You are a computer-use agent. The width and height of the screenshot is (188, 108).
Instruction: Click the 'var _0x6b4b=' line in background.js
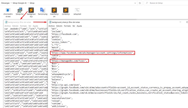[x=26, y=29]
